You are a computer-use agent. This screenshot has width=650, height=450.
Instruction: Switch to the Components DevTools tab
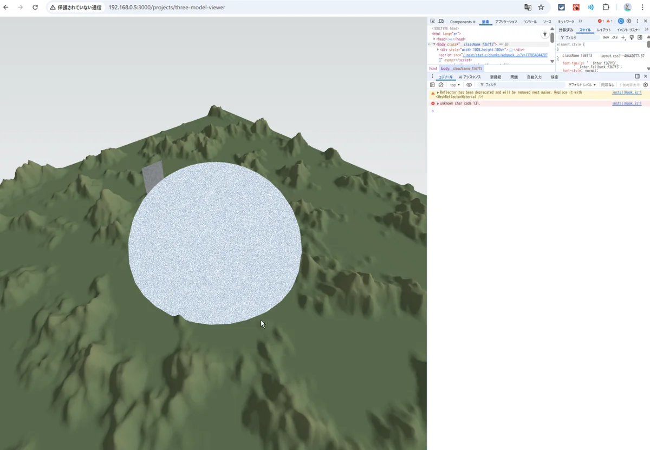coord(462,22)
